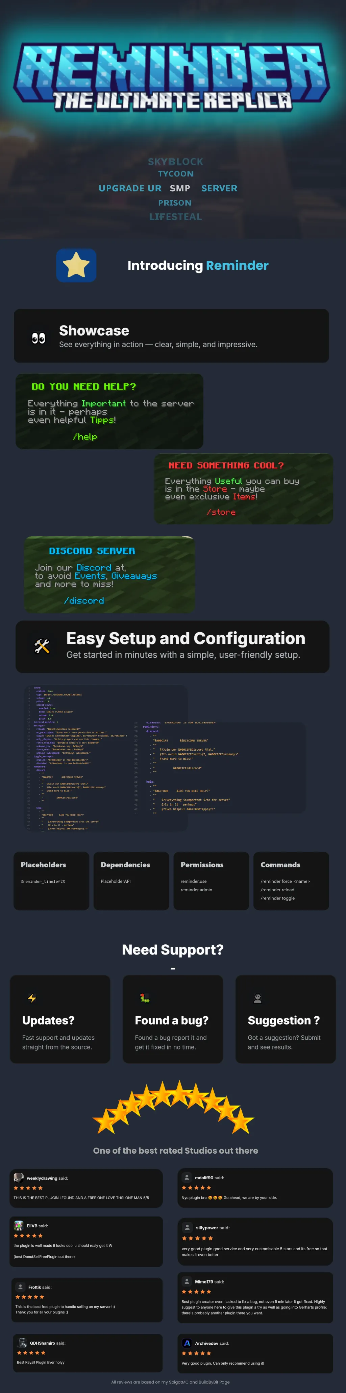Viewport: 346px width, 1393px height.
Task: Open the 'Need something cool?' store image
Action: tap(243, 488)
